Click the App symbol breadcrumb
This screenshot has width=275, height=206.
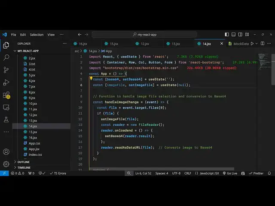(x=107, y=51)
